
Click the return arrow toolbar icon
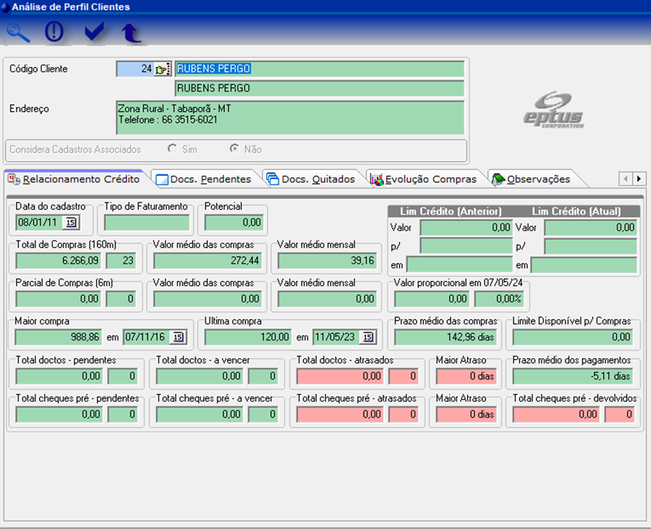131,33
